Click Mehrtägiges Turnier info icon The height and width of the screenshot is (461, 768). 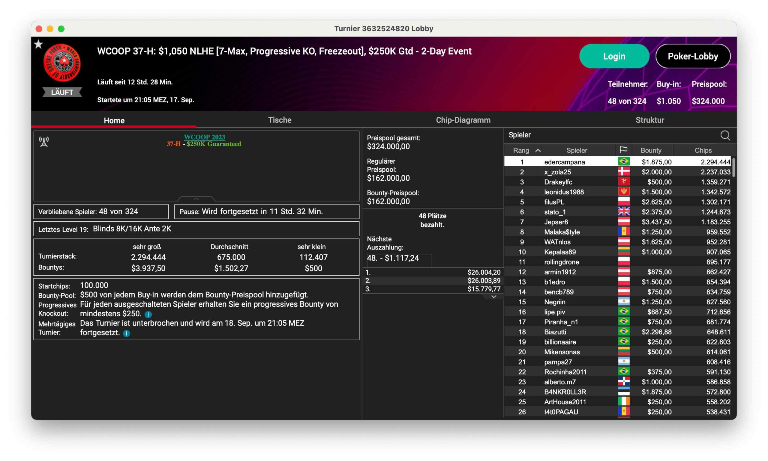[x=126, y=333]
